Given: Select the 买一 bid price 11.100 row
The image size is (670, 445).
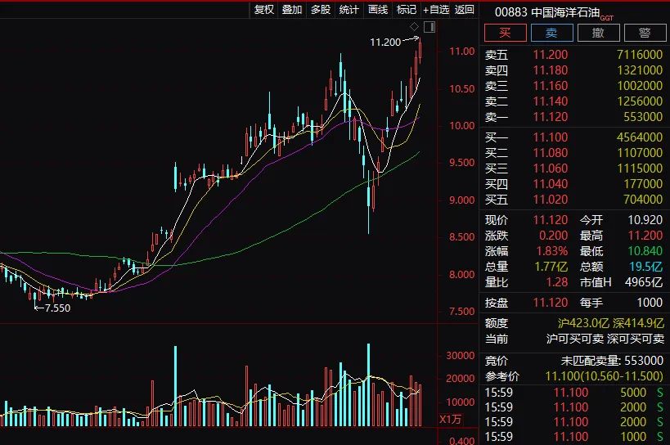Looking at the screenshot, I should pyautogui.click(x=573, y=137).
